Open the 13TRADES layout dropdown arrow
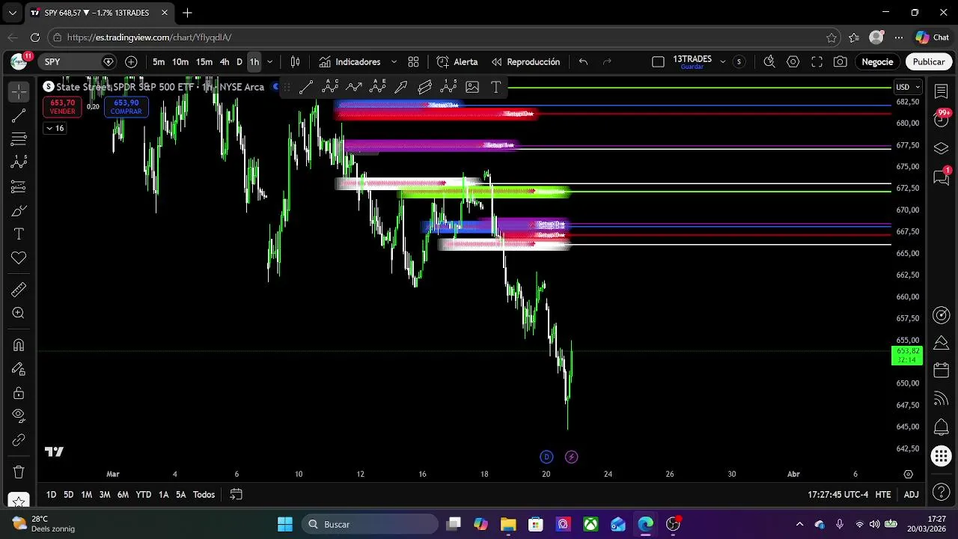This screenshot has width=958, height=539. point(722,62)
